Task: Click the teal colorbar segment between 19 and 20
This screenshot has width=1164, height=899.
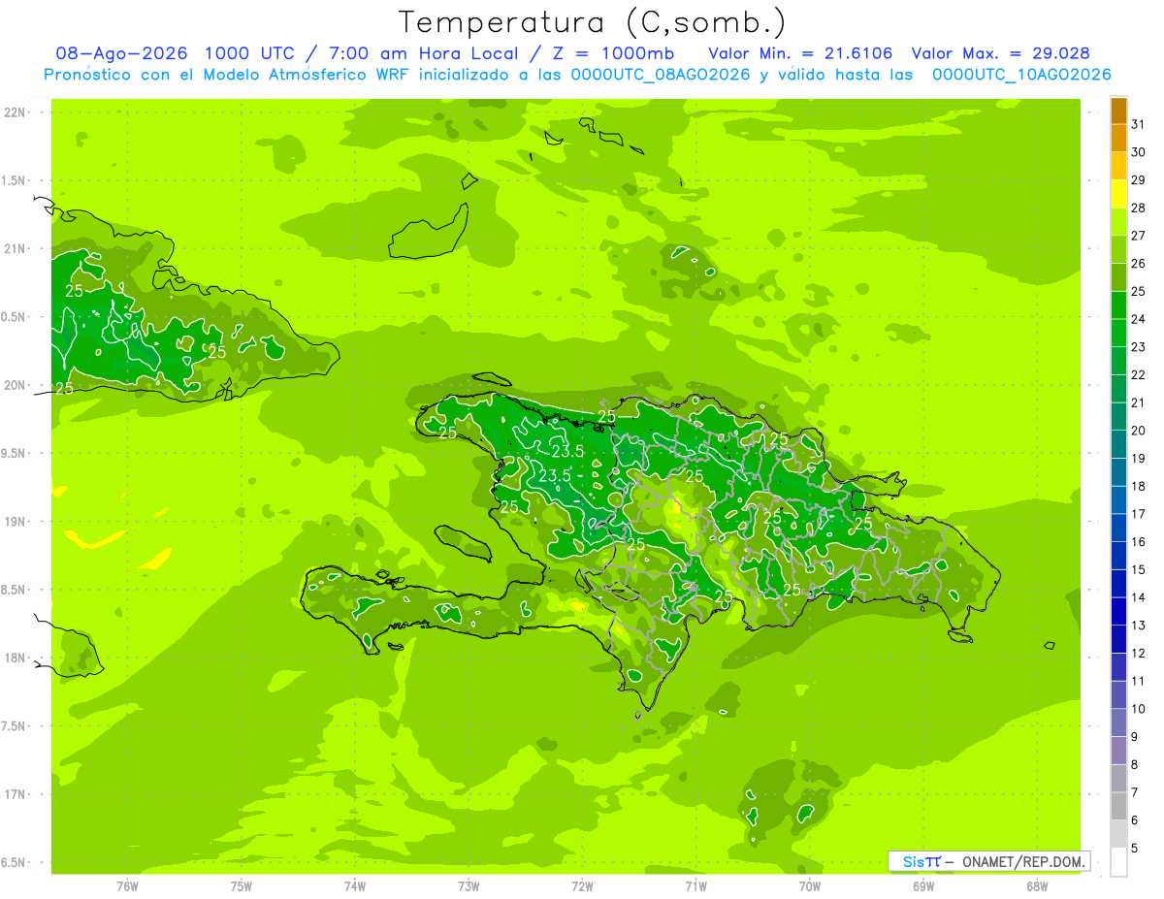Action: pyautogui.click(x=1118, y=444)
